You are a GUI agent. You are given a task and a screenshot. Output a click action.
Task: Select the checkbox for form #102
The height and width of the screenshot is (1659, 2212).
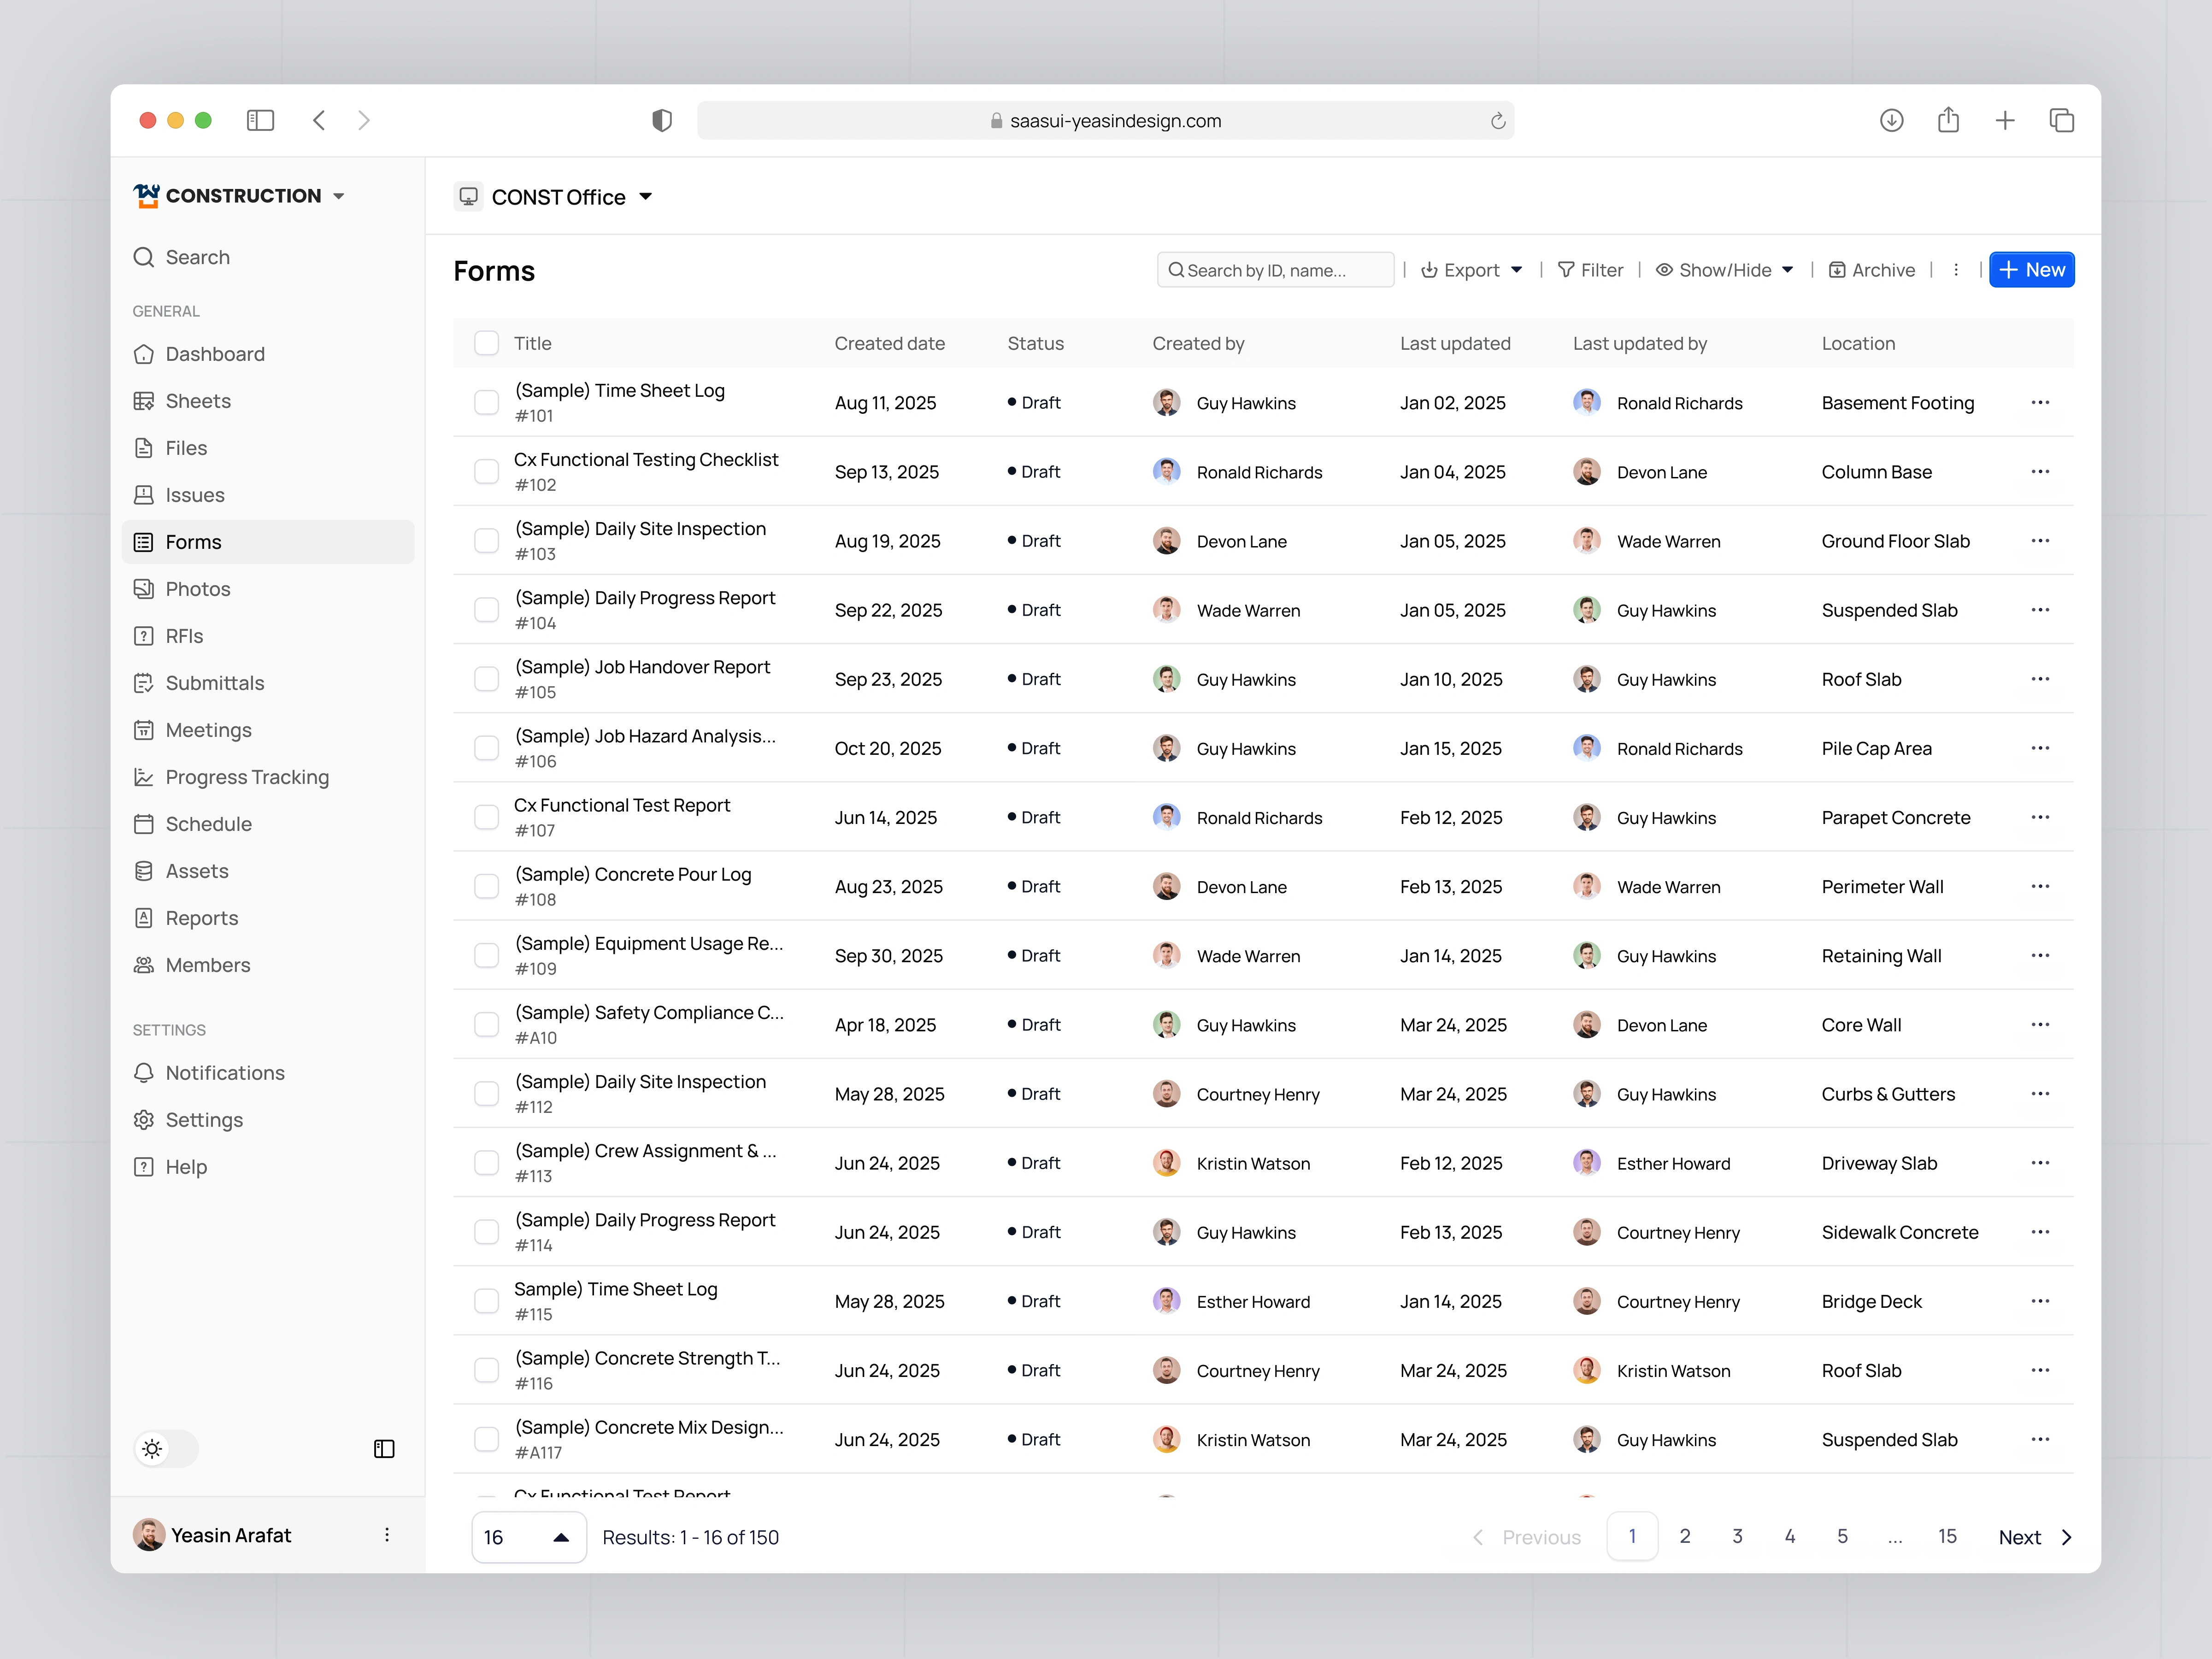click(x=486, y=471)
